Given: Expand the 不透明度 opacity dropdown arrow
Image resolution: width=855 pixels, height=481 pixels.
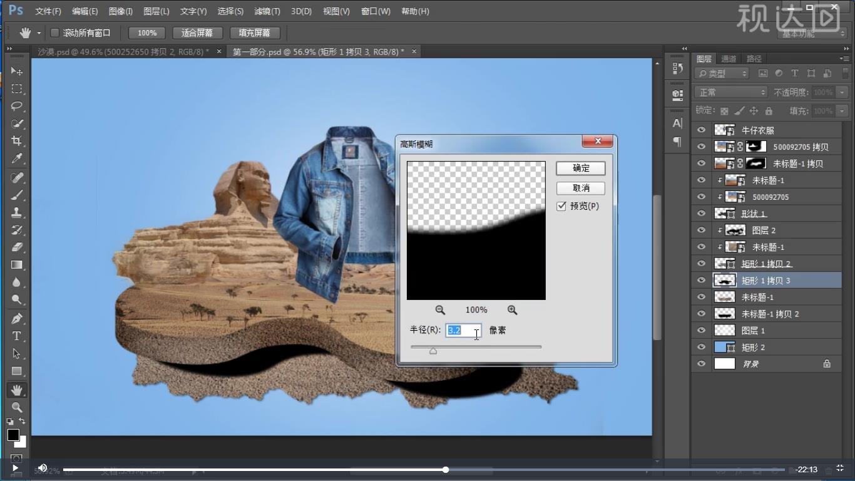Looking at the screenshot, I should (842, 92).
